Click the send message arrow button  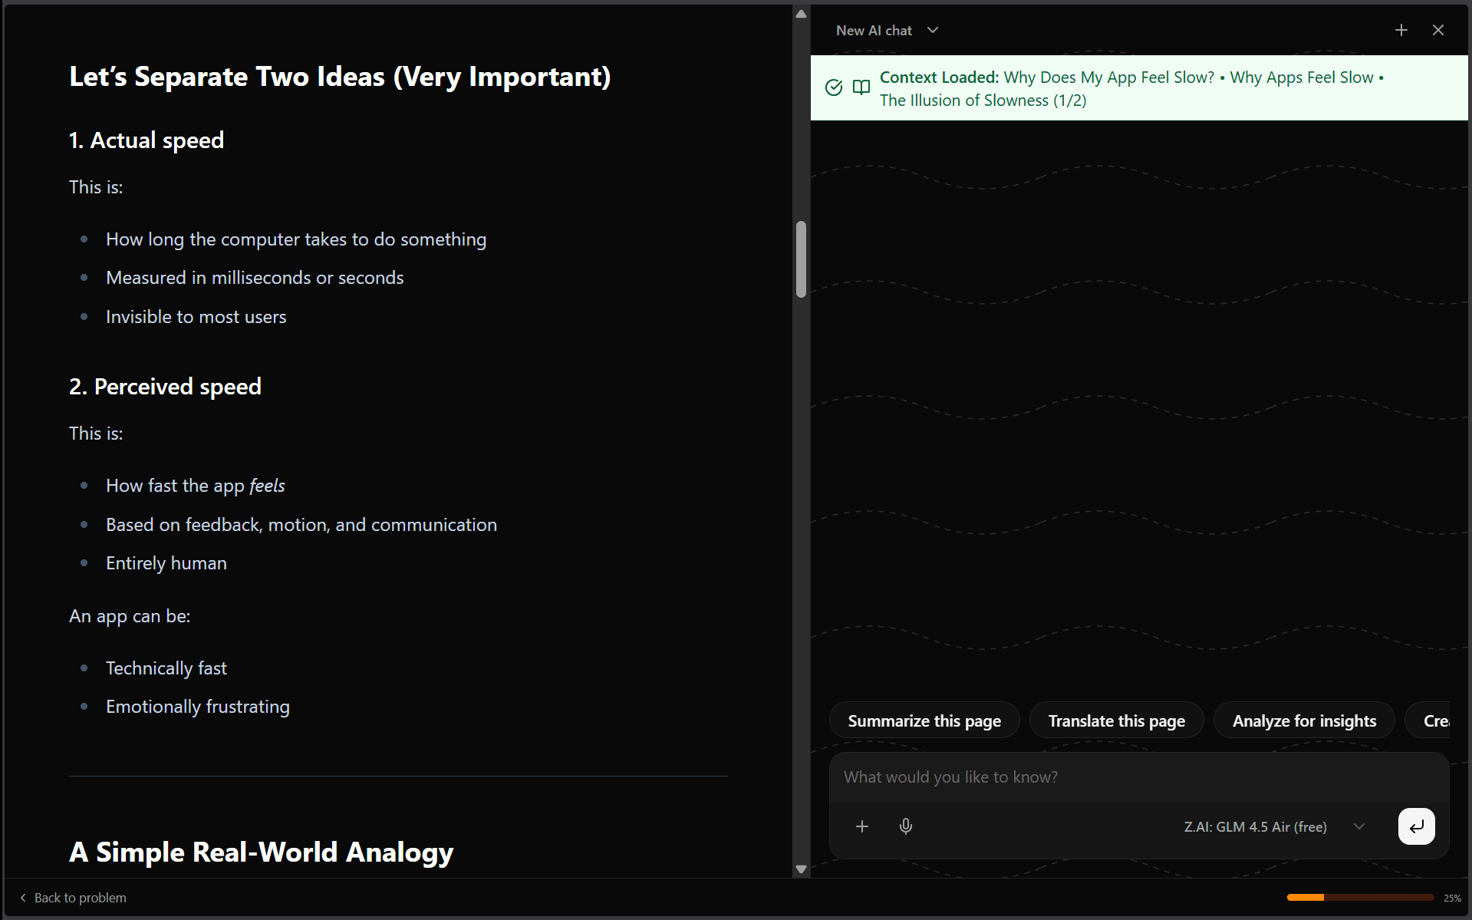pyautogui.click(x=1416, y=826)
